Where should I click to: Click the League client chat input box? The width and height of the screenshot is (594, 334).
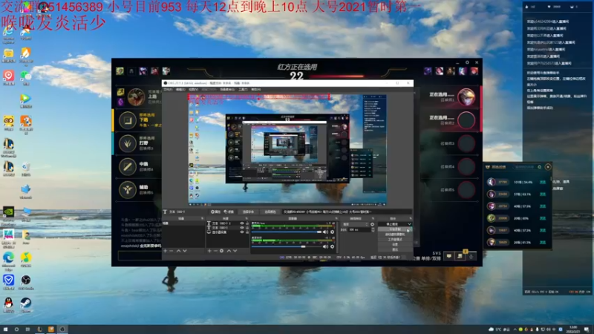point(140,256)
